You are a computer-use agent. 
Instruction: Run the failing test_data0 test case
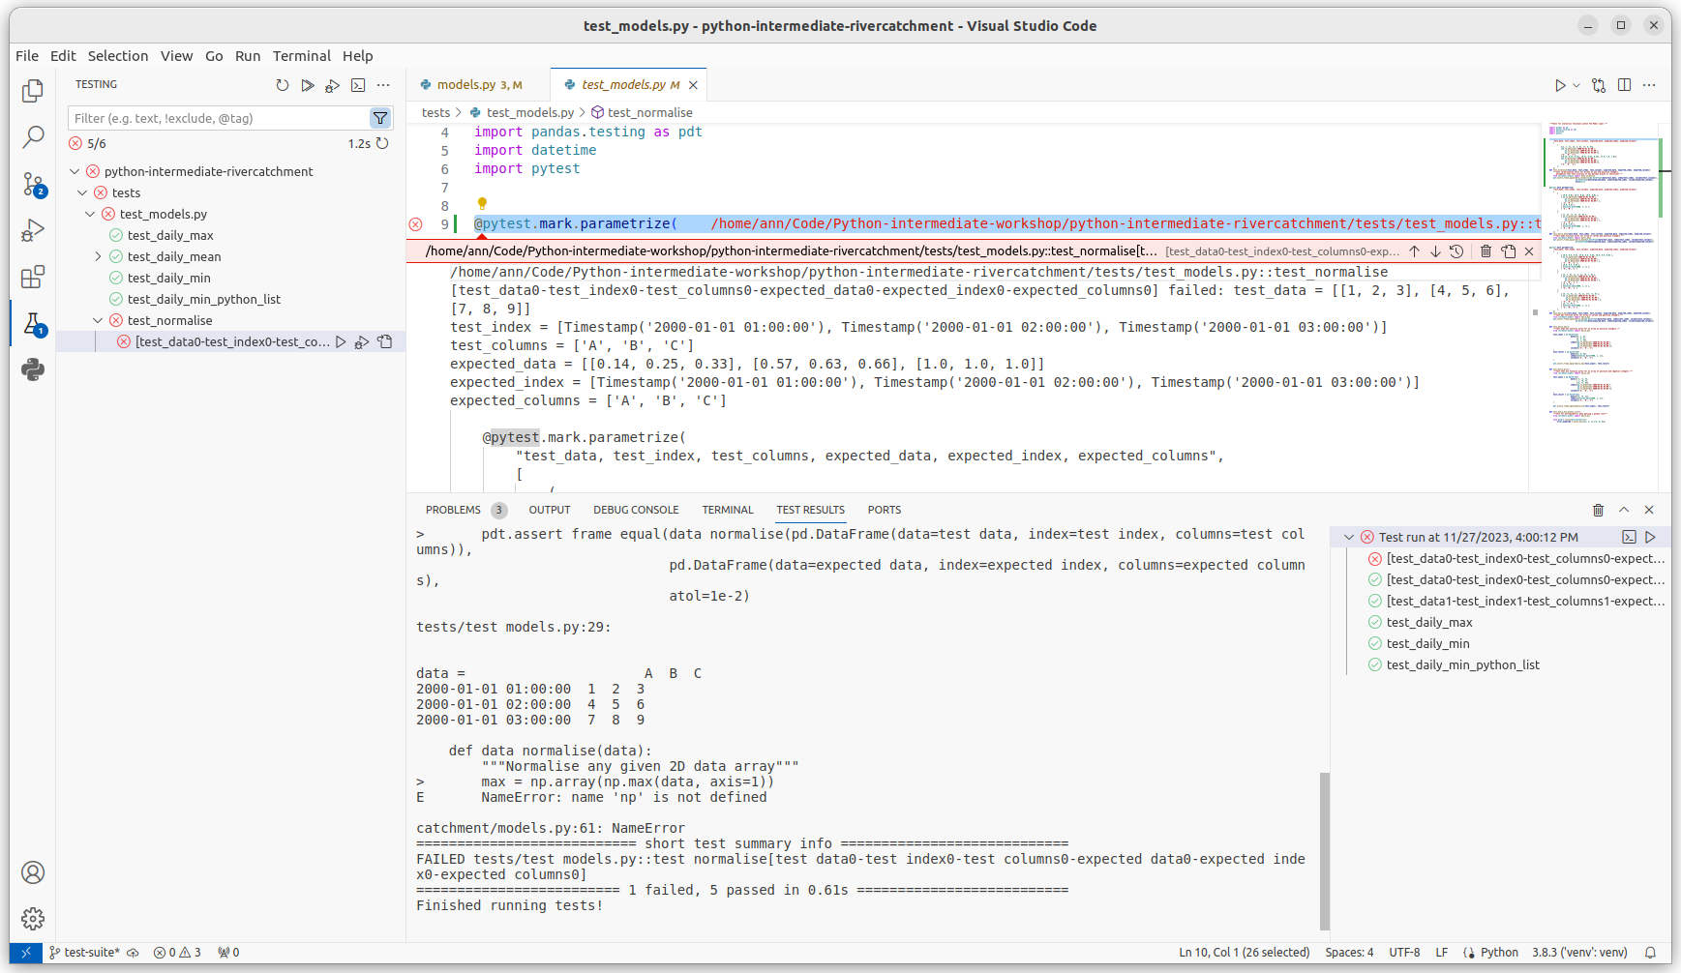point(341,341)
